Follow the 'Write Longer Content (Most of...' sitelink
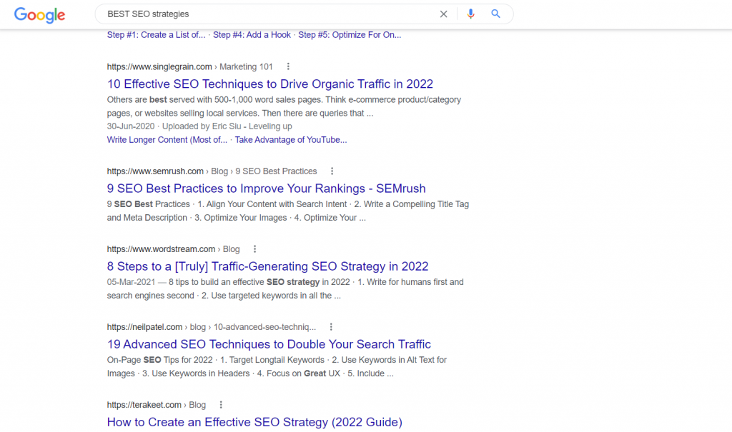This screenshot has height=432, width=732. coord(167,140)
